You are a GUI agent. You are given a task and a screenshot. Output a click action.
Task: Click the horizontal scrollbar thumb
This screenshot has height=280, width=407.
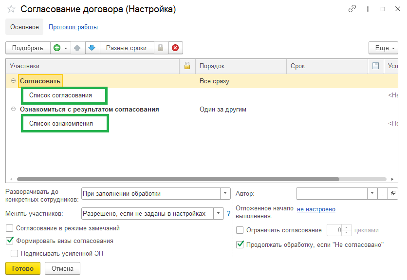coord(178,179)
